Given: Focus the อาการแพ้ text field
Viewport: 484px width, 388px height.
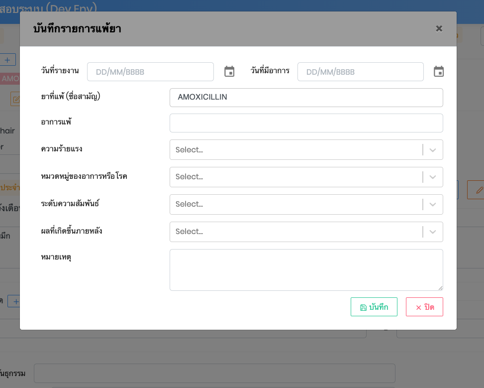Looking at the screenshot, I should 306,123.
